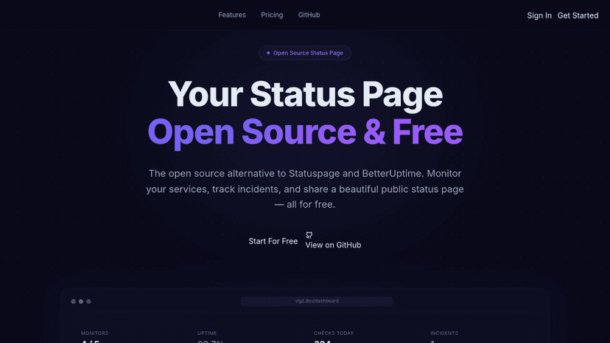This screenshot has width=610, height=343.
Task: Select the Incidents stat card
Action: pos(479,335)
